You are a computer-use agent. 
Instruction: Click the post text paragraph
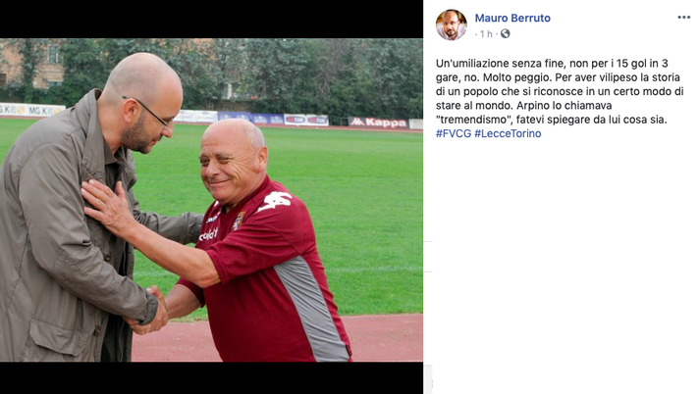click(560, 98)
